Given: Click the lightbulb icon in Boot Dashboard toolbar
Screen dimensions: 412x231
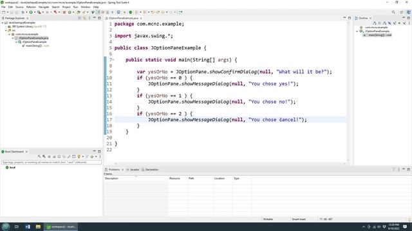Looking at the screenshot, I should [x=79, y=157].
